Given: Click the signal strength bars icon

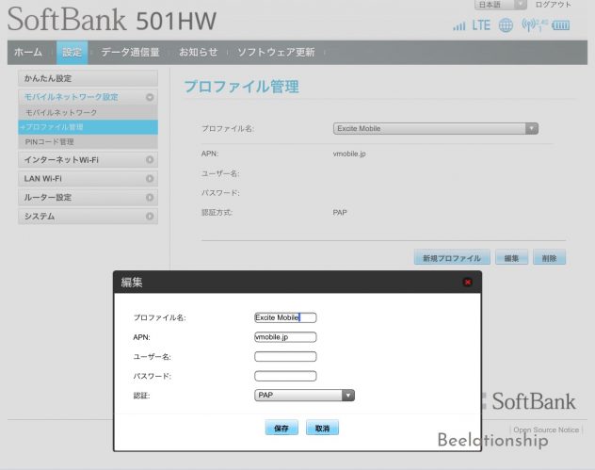Looking at the screenshot, I should (459, 25).
